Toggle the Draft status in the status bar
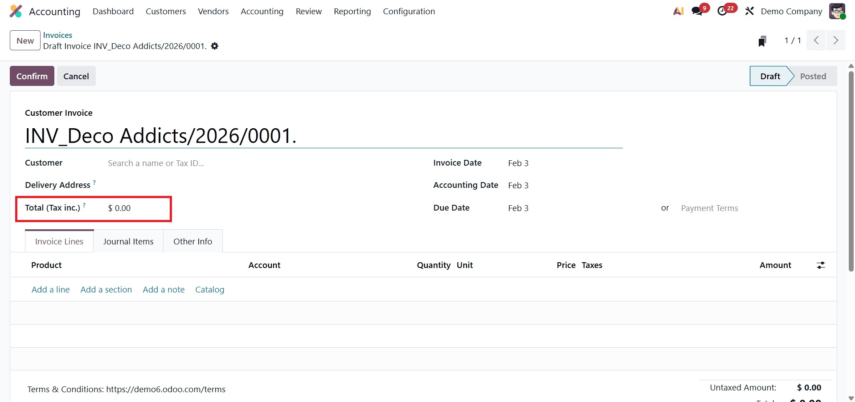Viewport: 855px width, 402px height. click(x=770, y=76)
